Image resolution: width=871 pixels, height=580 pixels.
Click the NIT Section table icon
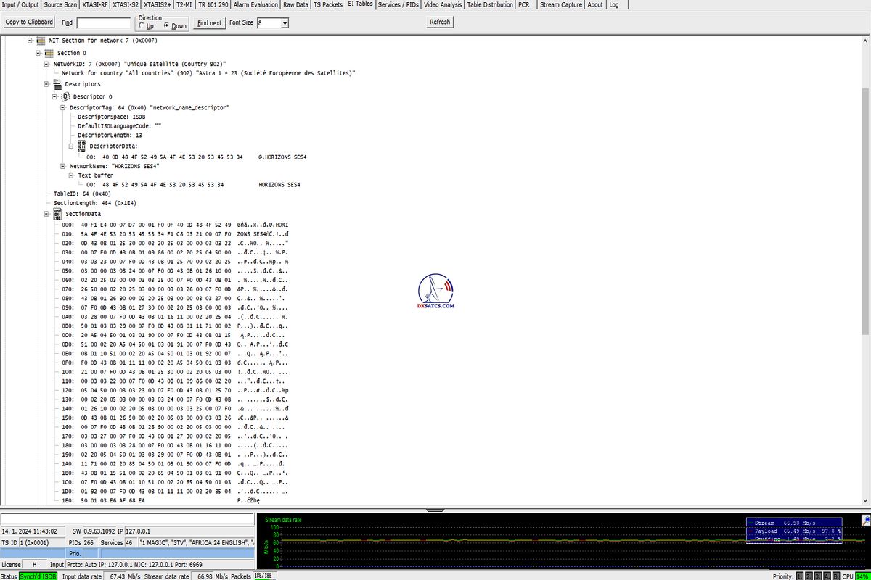pyautogui.click(x=40, y=41)
